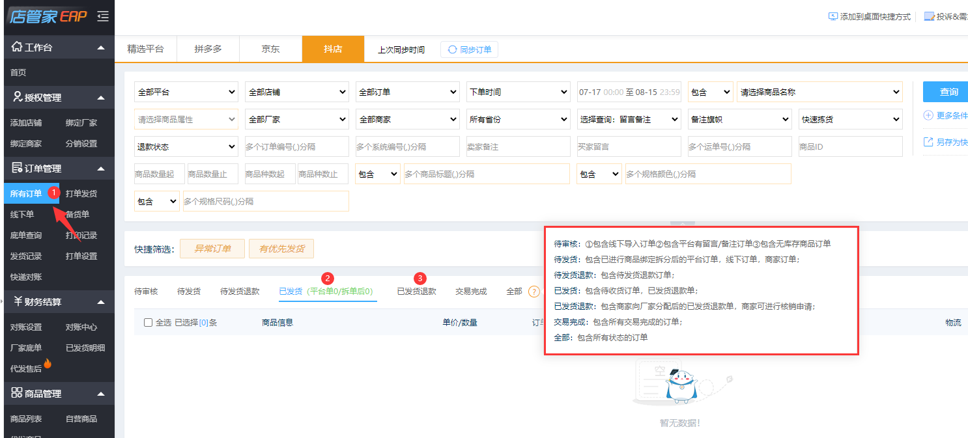
Task: Click the blue 查询 search button
Action: pos(948,92)
